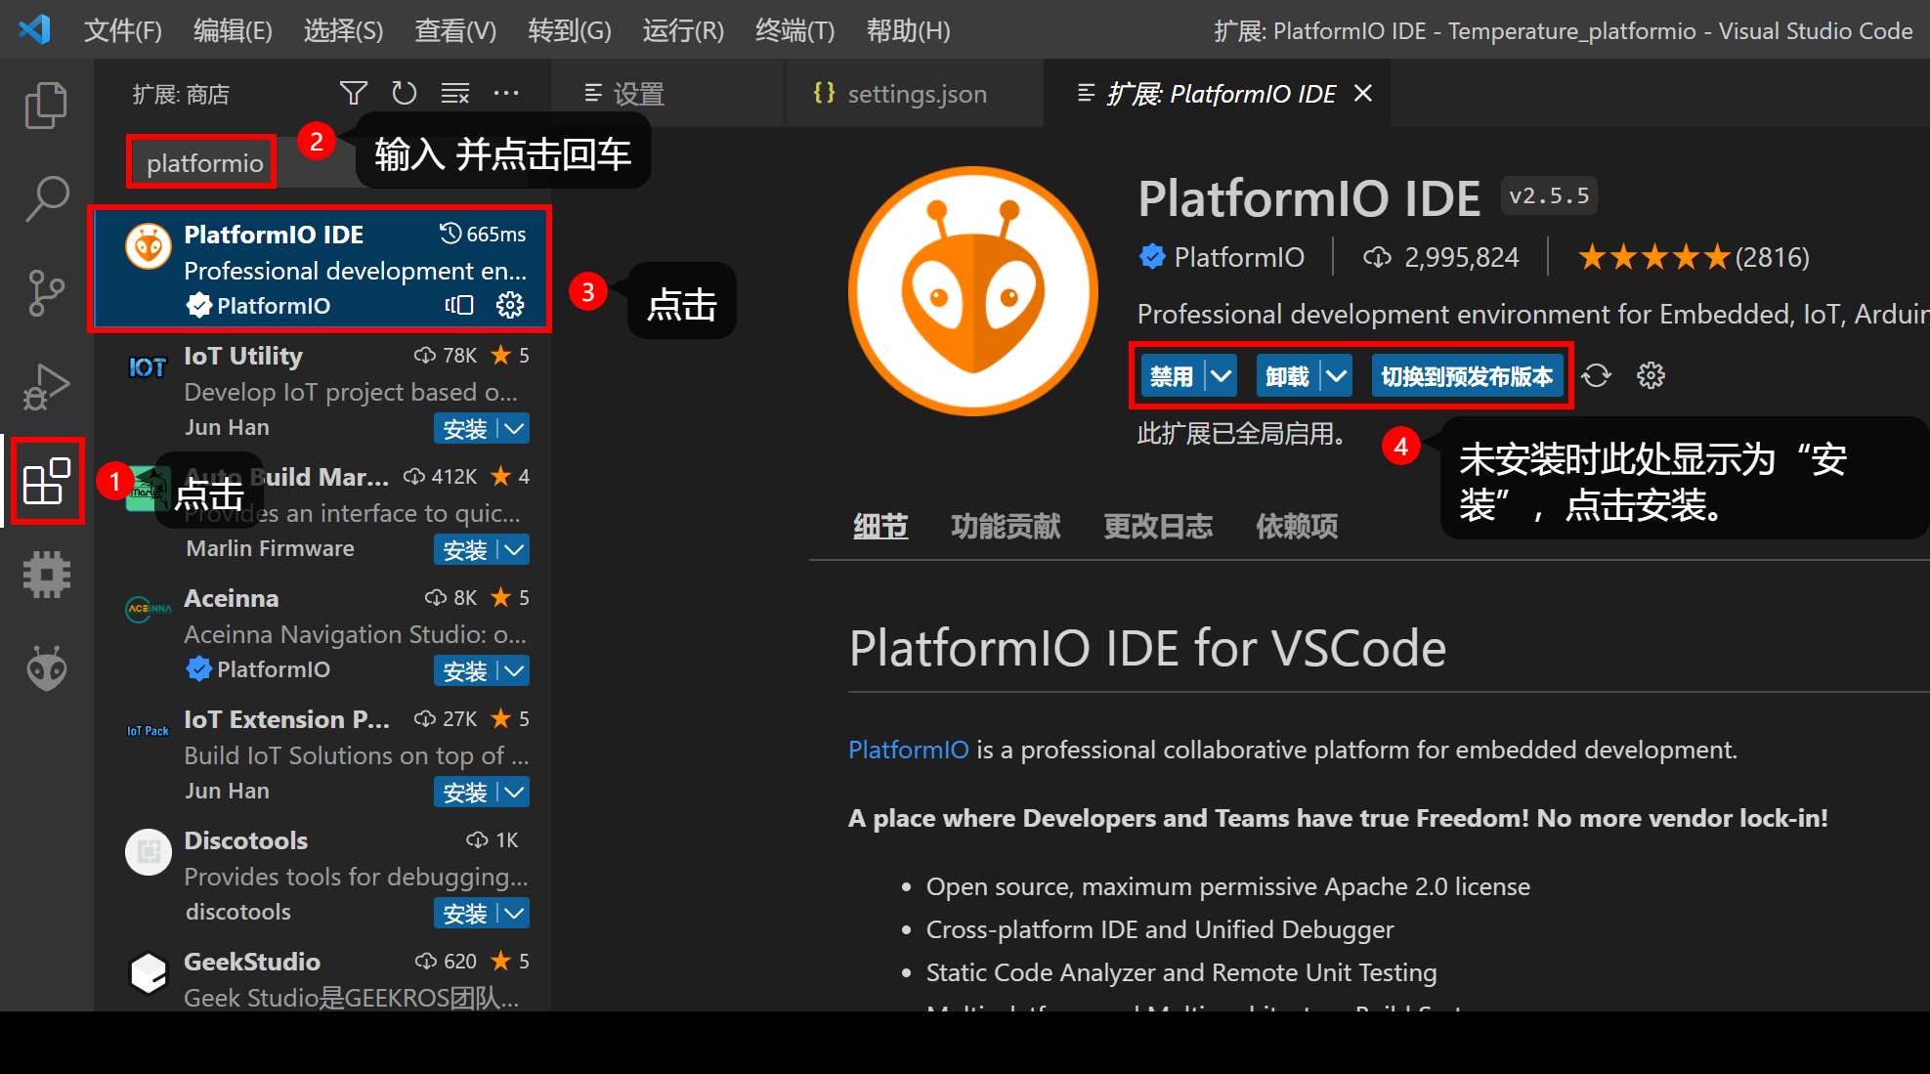Open install dropdown arrow for Auto Build Marlin
Screen dimensions: 1930x1074
(514, 549)
